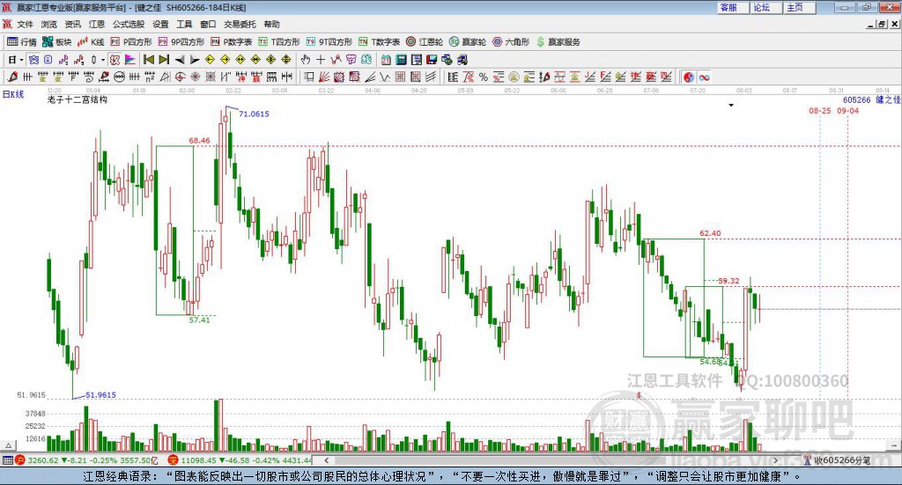Click the rainbow flag icon

coord(130,60)
